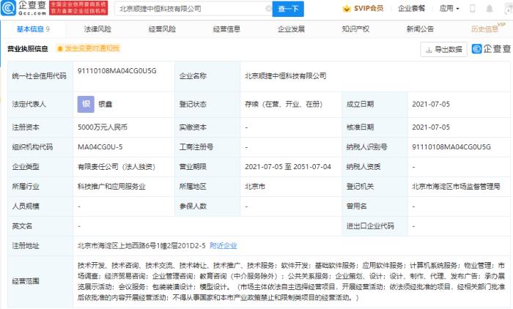Open the 附近企业 link
This screenshot has width=513, height=309.
223,246
